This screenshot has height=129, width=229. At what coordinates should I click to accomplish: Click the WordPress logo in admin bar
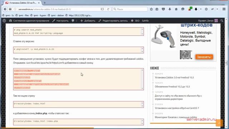4,21
